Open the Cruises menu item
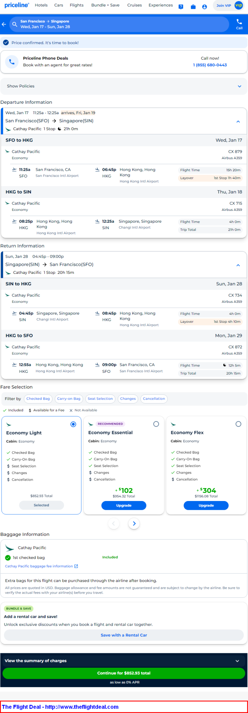This screenshot has height=713, width=248. click(134, 5)
